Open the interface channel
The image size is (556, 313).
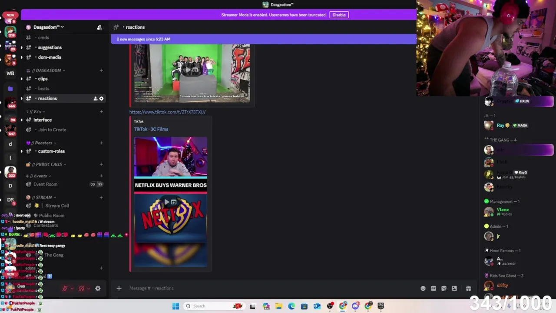64,120
